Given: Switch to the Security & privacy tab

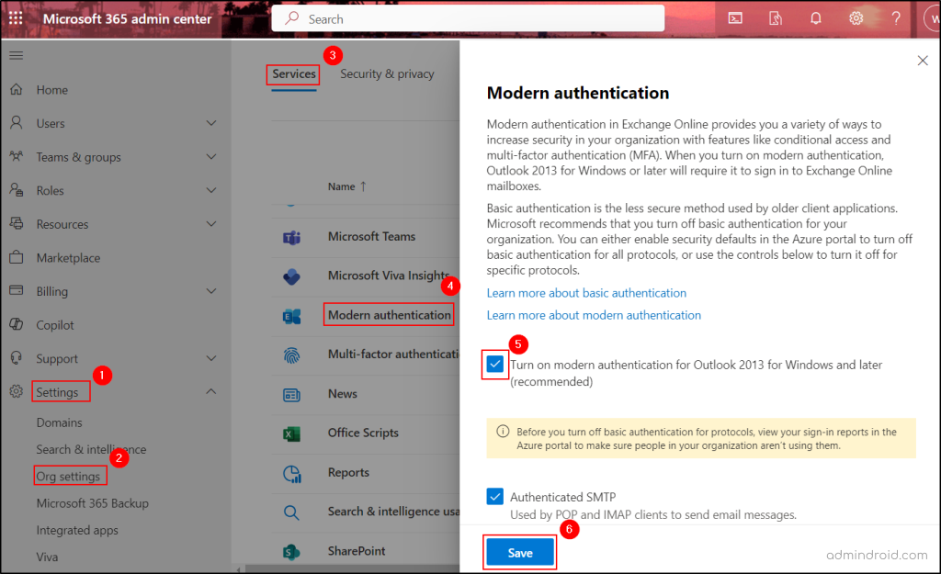Looking at the screenshot, I should 387,74.
